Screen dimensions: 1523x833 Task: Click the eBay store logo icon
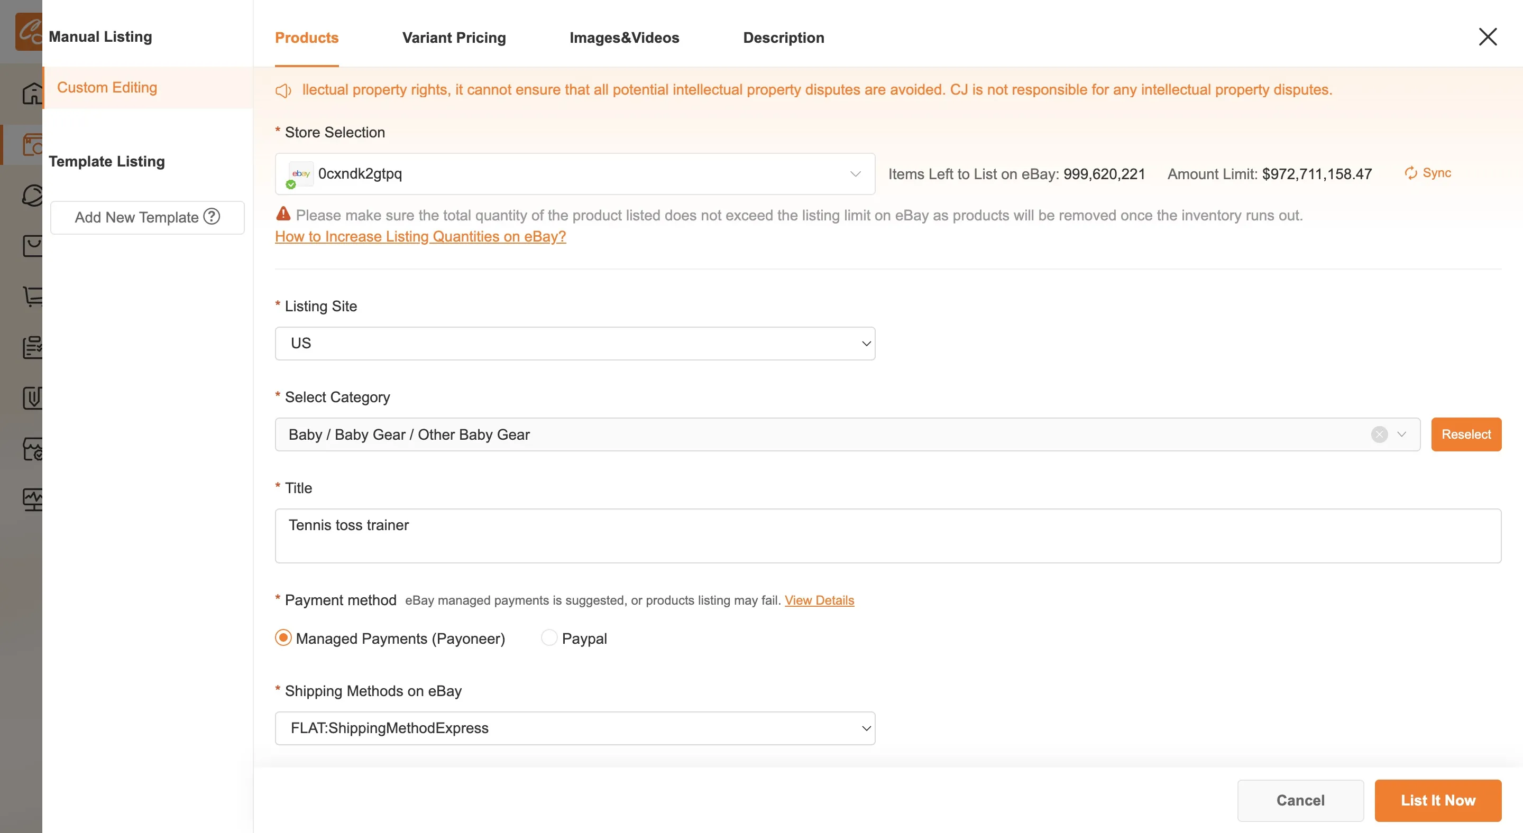300,174
